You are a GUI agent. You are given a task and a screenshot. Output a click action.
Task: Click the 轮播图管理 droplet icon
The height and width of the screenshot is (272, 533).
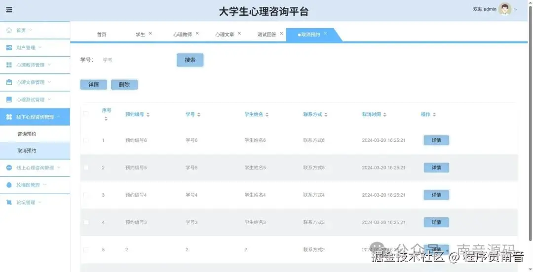point(9,185)
